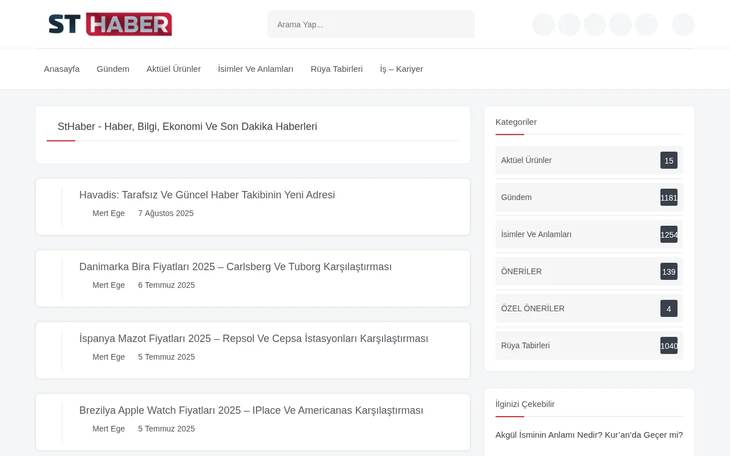Open the Danimarka Bira Fiyatları 2025 article
The height and width of the screenshot is (456, 730).
click(236, 267)
